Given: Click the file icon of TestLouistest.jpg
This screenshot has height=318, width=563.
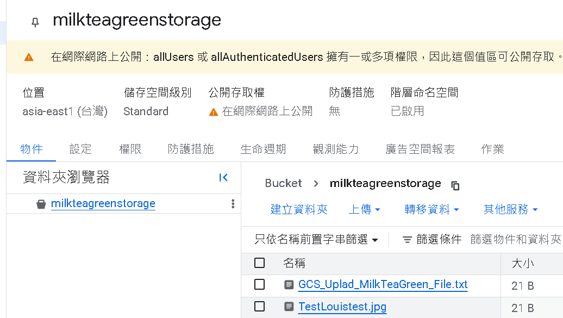Looking at the screenshot, I should tap(289, 307).
